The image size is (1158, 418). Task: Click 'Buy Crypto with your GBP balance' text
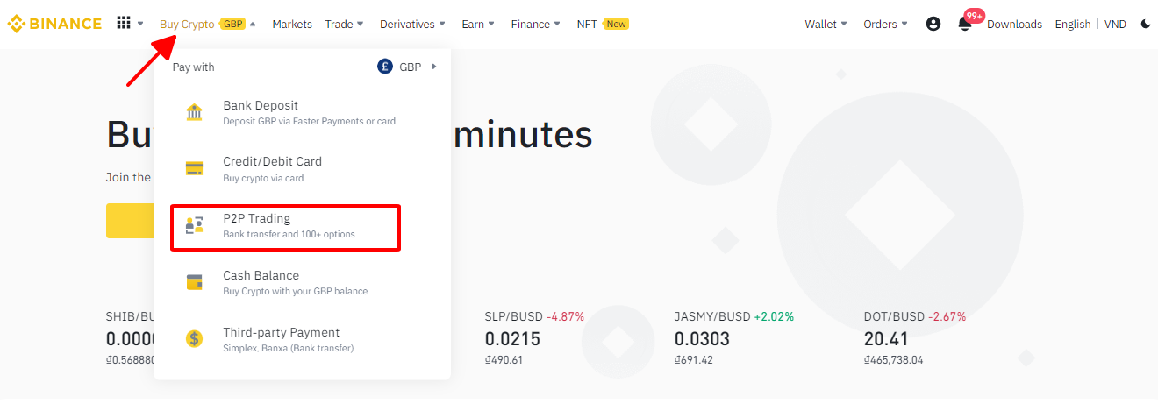pos(295,292)
